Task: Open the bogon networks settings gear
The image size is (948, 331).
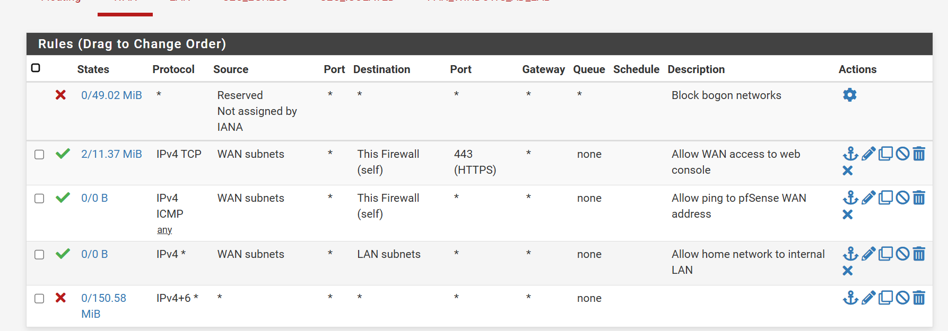Action: coord(849,95)
